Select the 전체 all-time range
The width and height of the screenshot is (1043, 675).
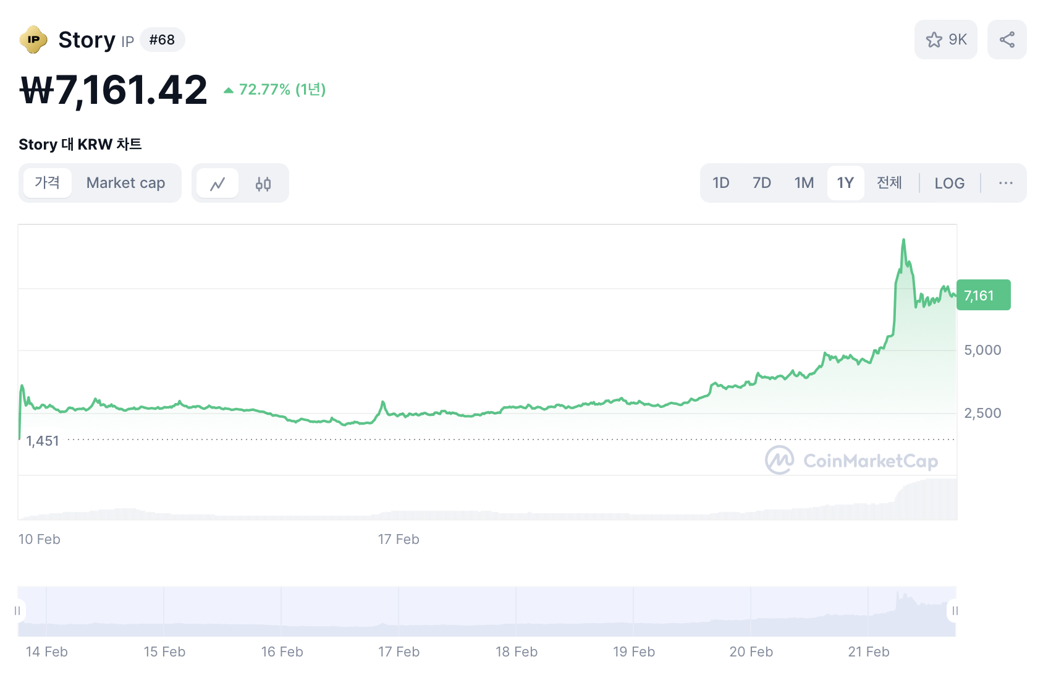point(889,183)
